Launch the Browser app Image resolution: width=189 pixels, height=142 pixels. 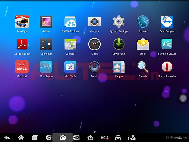tap(143, 22)
